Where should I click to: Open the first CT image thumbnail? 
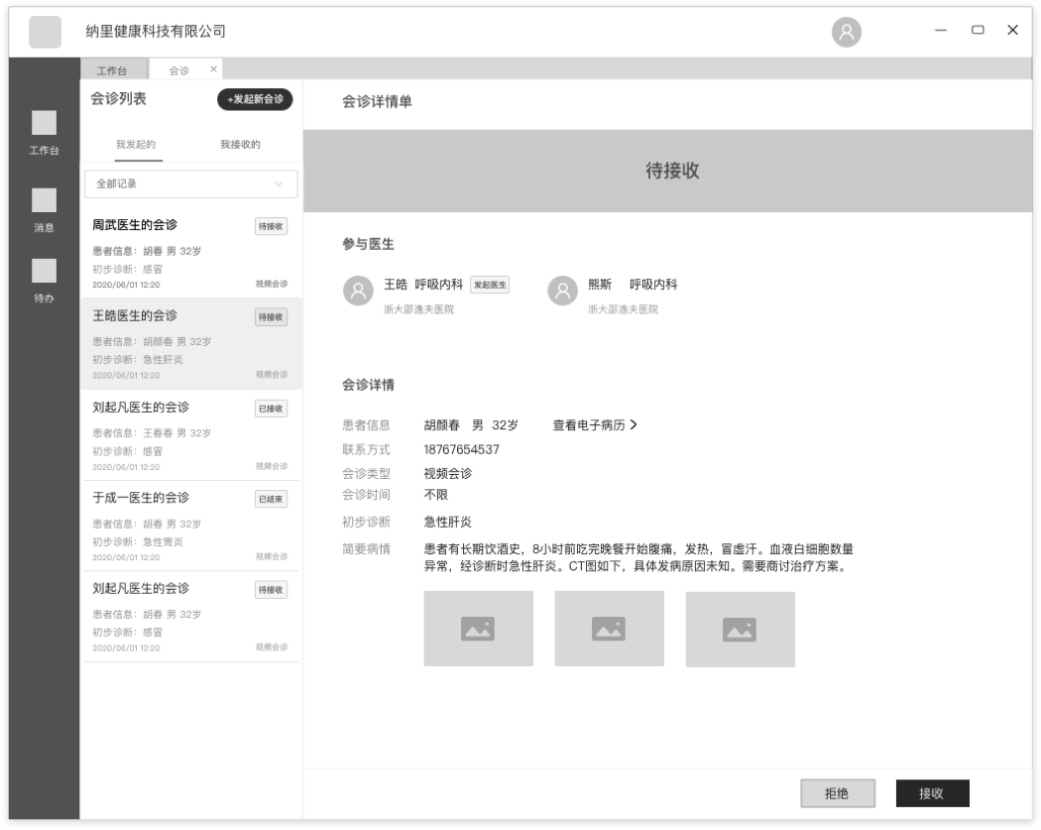coord(478,628)
